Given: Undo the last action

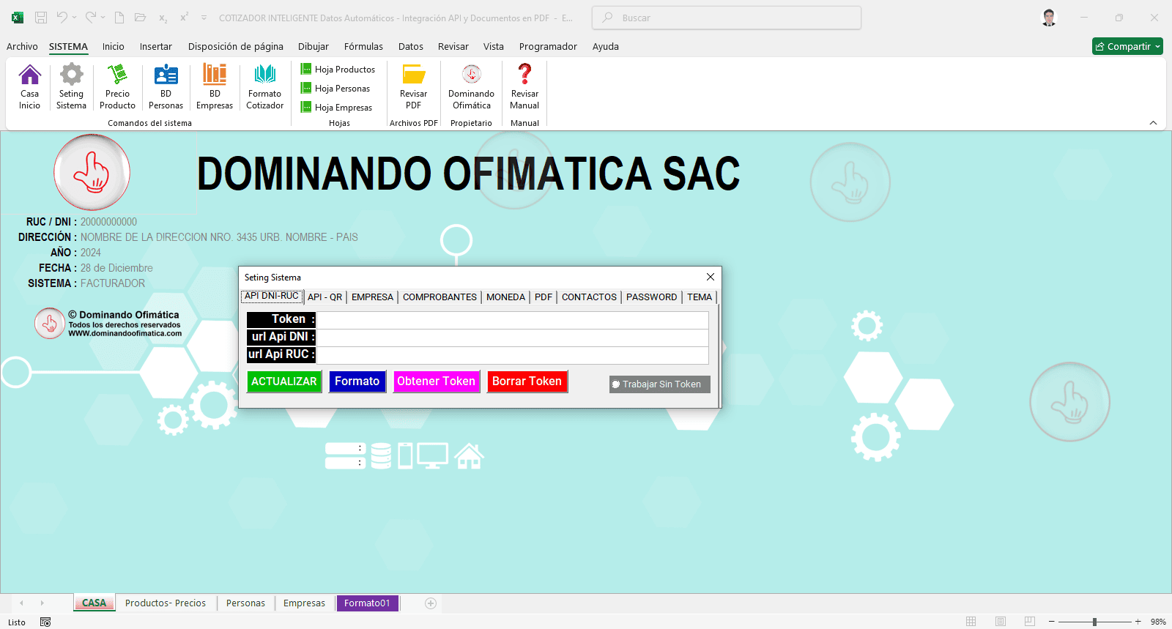Looking at the screenshot, I should pyautogui.click(x=62, y=18).
